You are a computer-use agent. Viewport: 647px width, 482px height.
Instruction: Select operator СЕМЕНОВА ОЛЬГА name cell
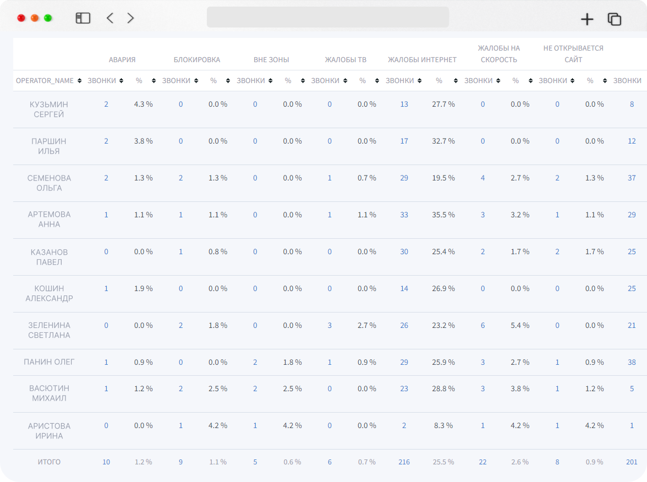pos(49,183)
